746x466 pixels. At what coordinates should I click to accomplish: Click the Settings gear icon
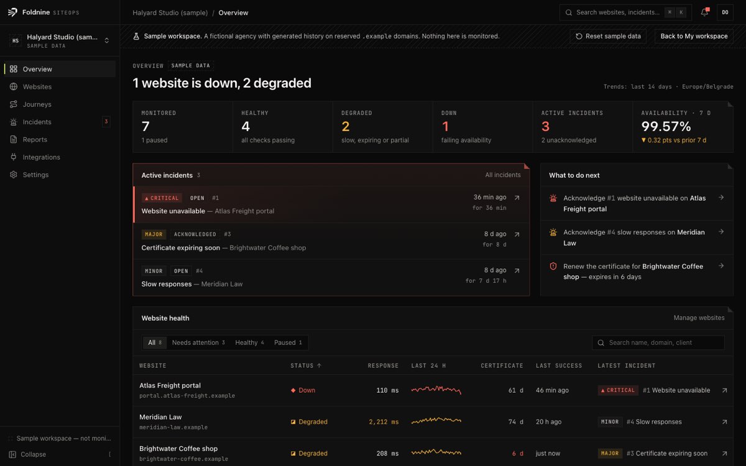14,175
